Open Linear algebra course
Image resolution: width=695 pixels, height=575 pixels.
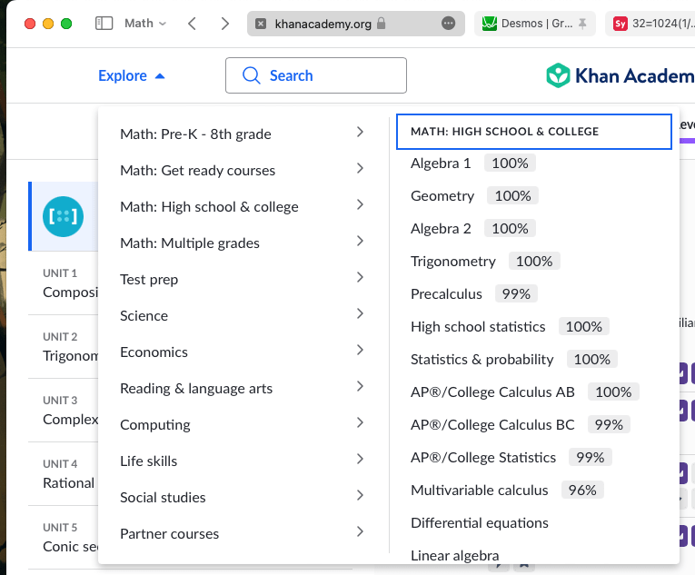tap(455, 556)
